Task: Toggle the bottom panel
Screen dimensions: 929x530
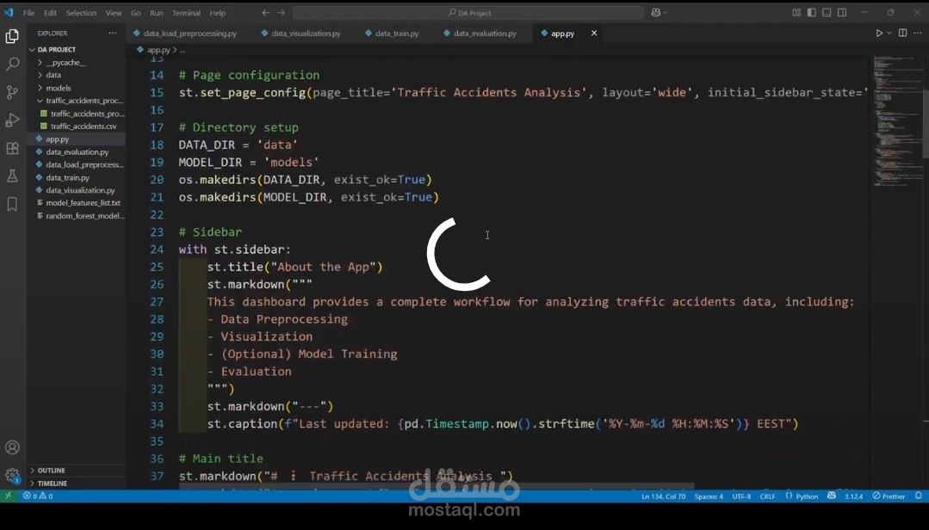Action: (x=827, y=12)
